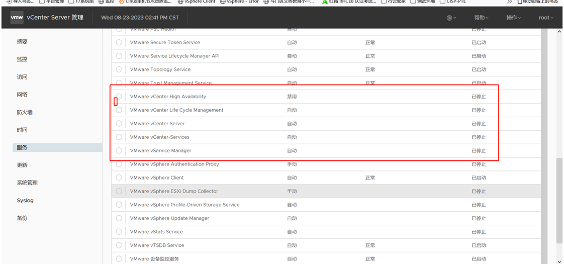564x264 pixels.
Task: Select VMware vCenter High Availability radio
Action: point(119,97)
